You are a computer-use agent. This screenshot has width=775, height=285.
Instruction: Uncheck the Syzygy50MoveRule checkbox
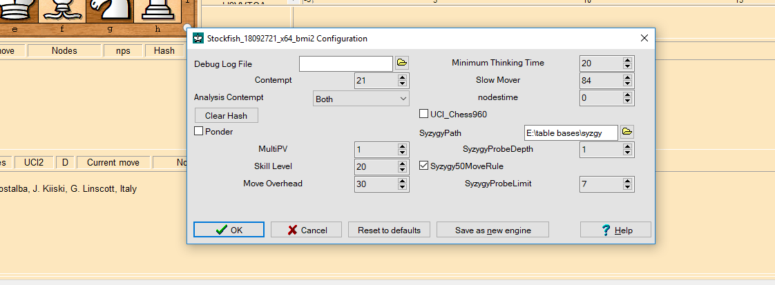[423, 166]
